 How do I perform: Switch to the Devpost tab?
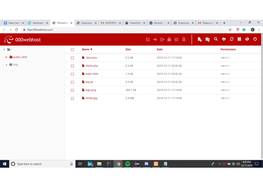pyautogui.click(x=159, y=23)
